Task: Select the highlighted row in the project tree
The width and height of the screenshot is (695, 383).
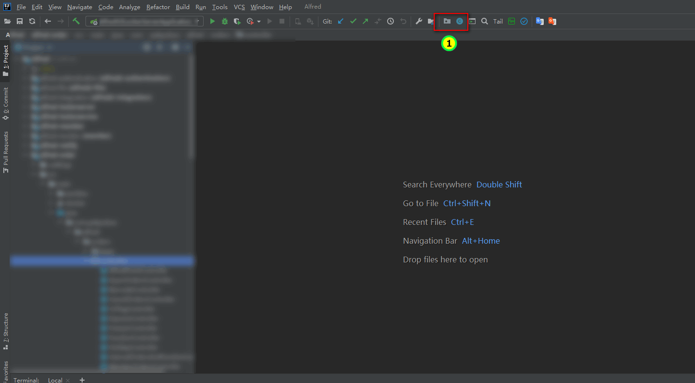Action: pos(102,261)
